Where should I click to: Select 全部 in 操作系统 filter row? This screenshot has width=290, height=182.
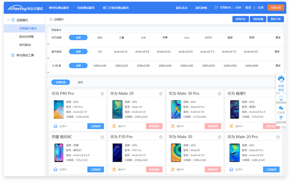tap(78, 52)
